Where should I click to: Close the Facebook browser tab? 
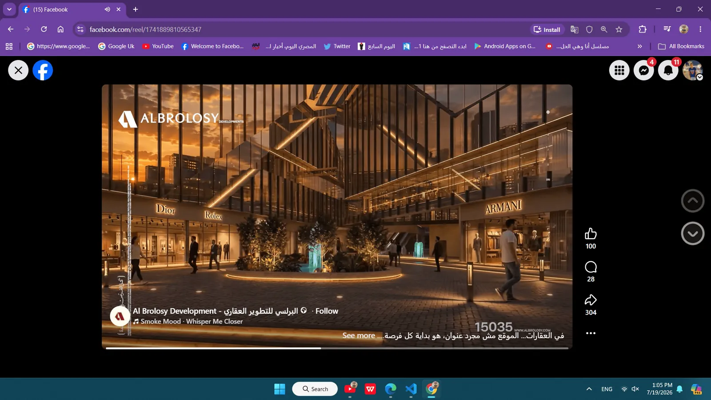coord(119,9)
